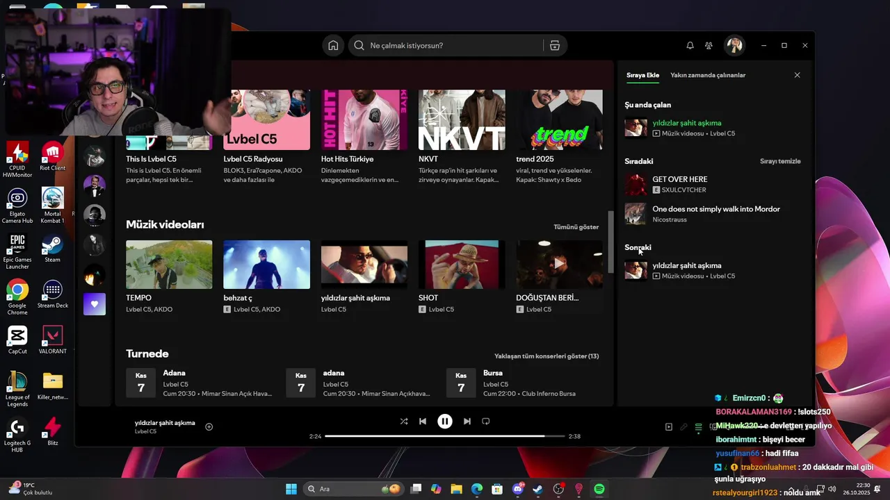
Task: Go to Spotify home via house icon
Action: click(333, 45)
